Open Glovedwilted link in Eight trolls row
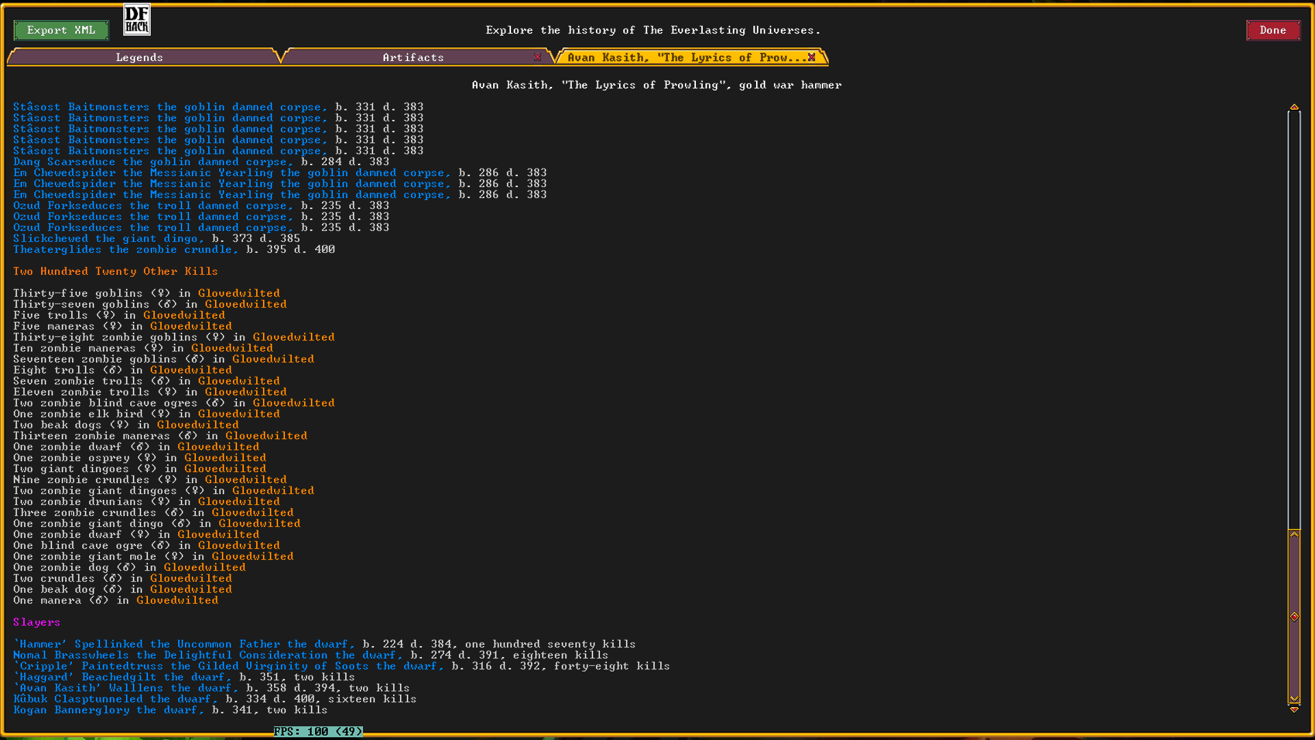1315x740 pixels. click(191, 371)
